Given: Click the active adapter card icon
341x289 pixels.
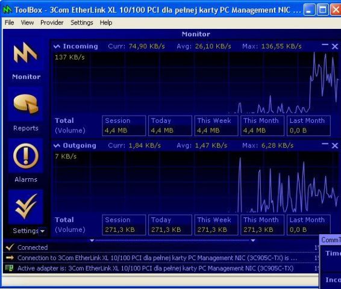Looking at the screenshot, I should (9, 268).
